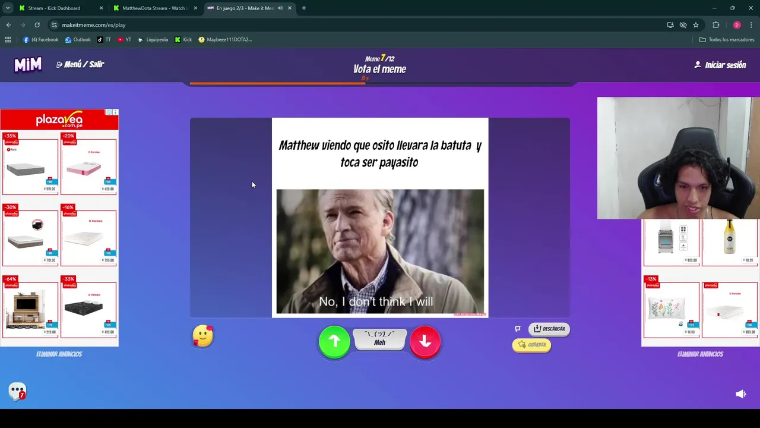This screenshot has height=428, width=760.
Task: Open the TT TikTok bookmark
Action: click(104, 40)
